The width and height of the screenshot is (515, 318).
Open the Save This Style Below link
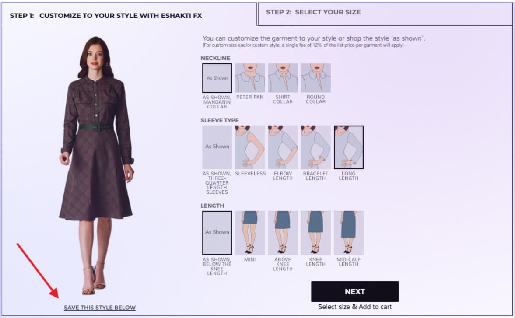coord(100,308)
